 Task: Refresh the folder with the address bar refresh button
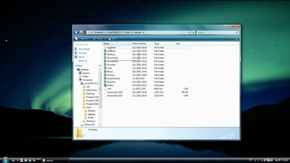click(193, 33)
